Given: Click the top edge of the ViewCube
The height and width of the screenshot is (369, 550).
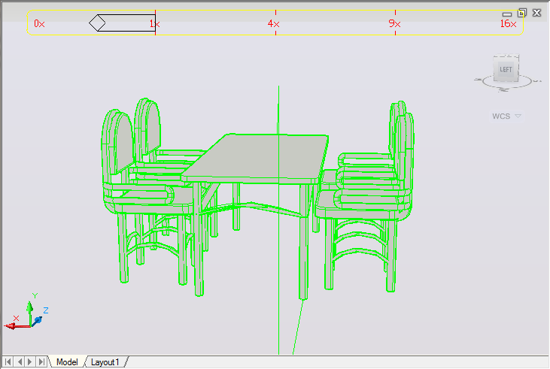Looking at the screenshot, I should [x=506, y=56].
